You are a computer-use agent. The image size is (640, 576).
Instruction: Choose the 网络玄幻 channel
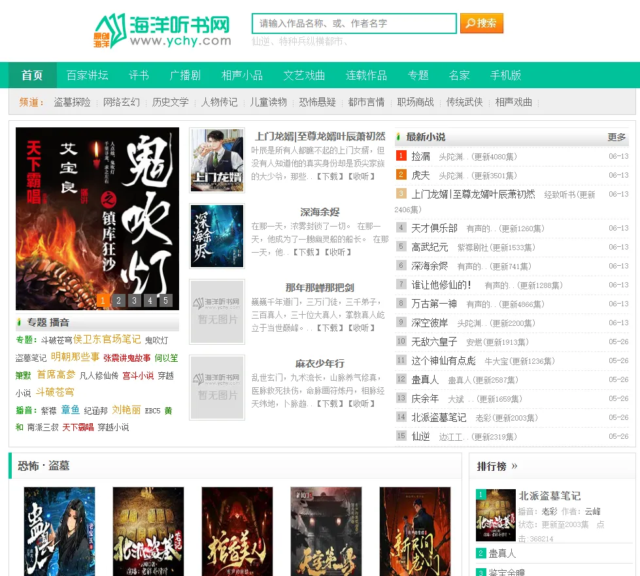121,102
